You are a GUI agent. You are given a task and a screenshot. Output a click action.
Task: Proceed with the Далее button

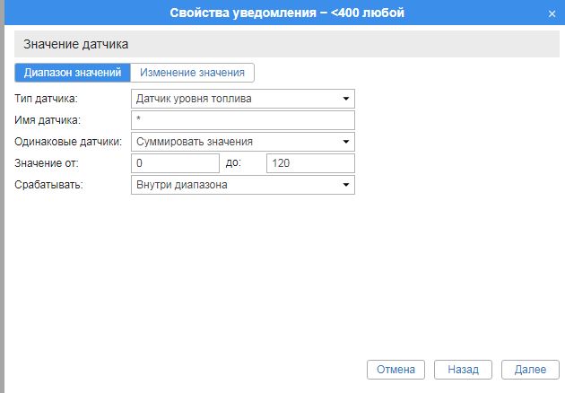click(x=530, y=369)
